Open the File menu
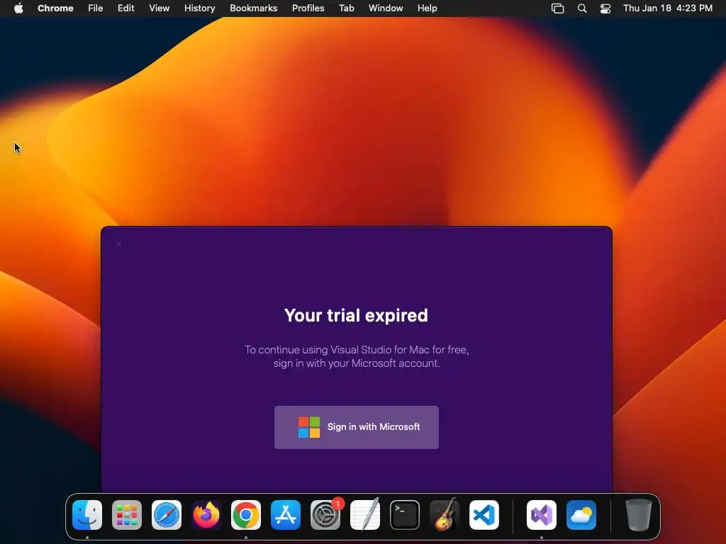 pos(96,8)
